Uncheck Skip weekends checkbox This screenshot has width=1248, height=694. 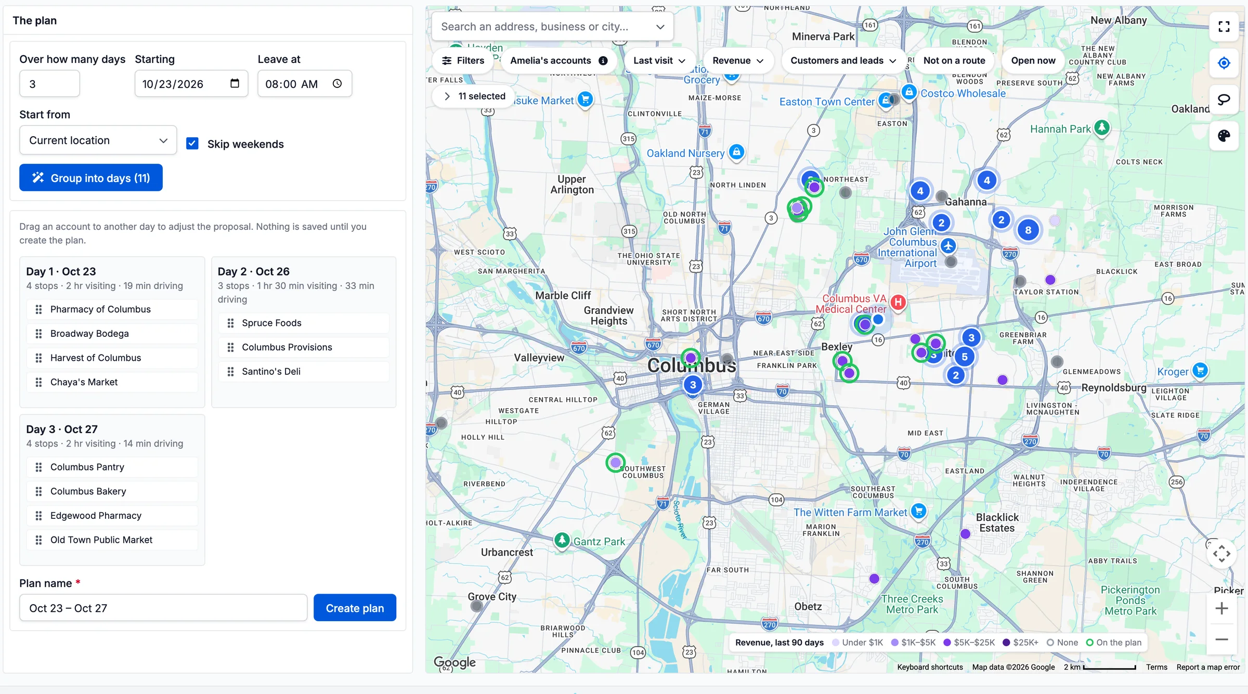192,143
